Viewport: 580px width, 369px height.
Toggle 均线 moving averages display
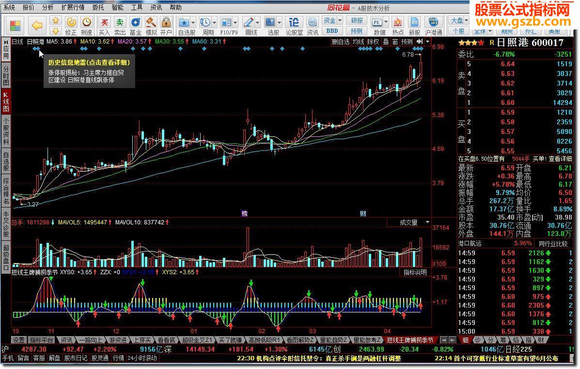pos(358,42)
